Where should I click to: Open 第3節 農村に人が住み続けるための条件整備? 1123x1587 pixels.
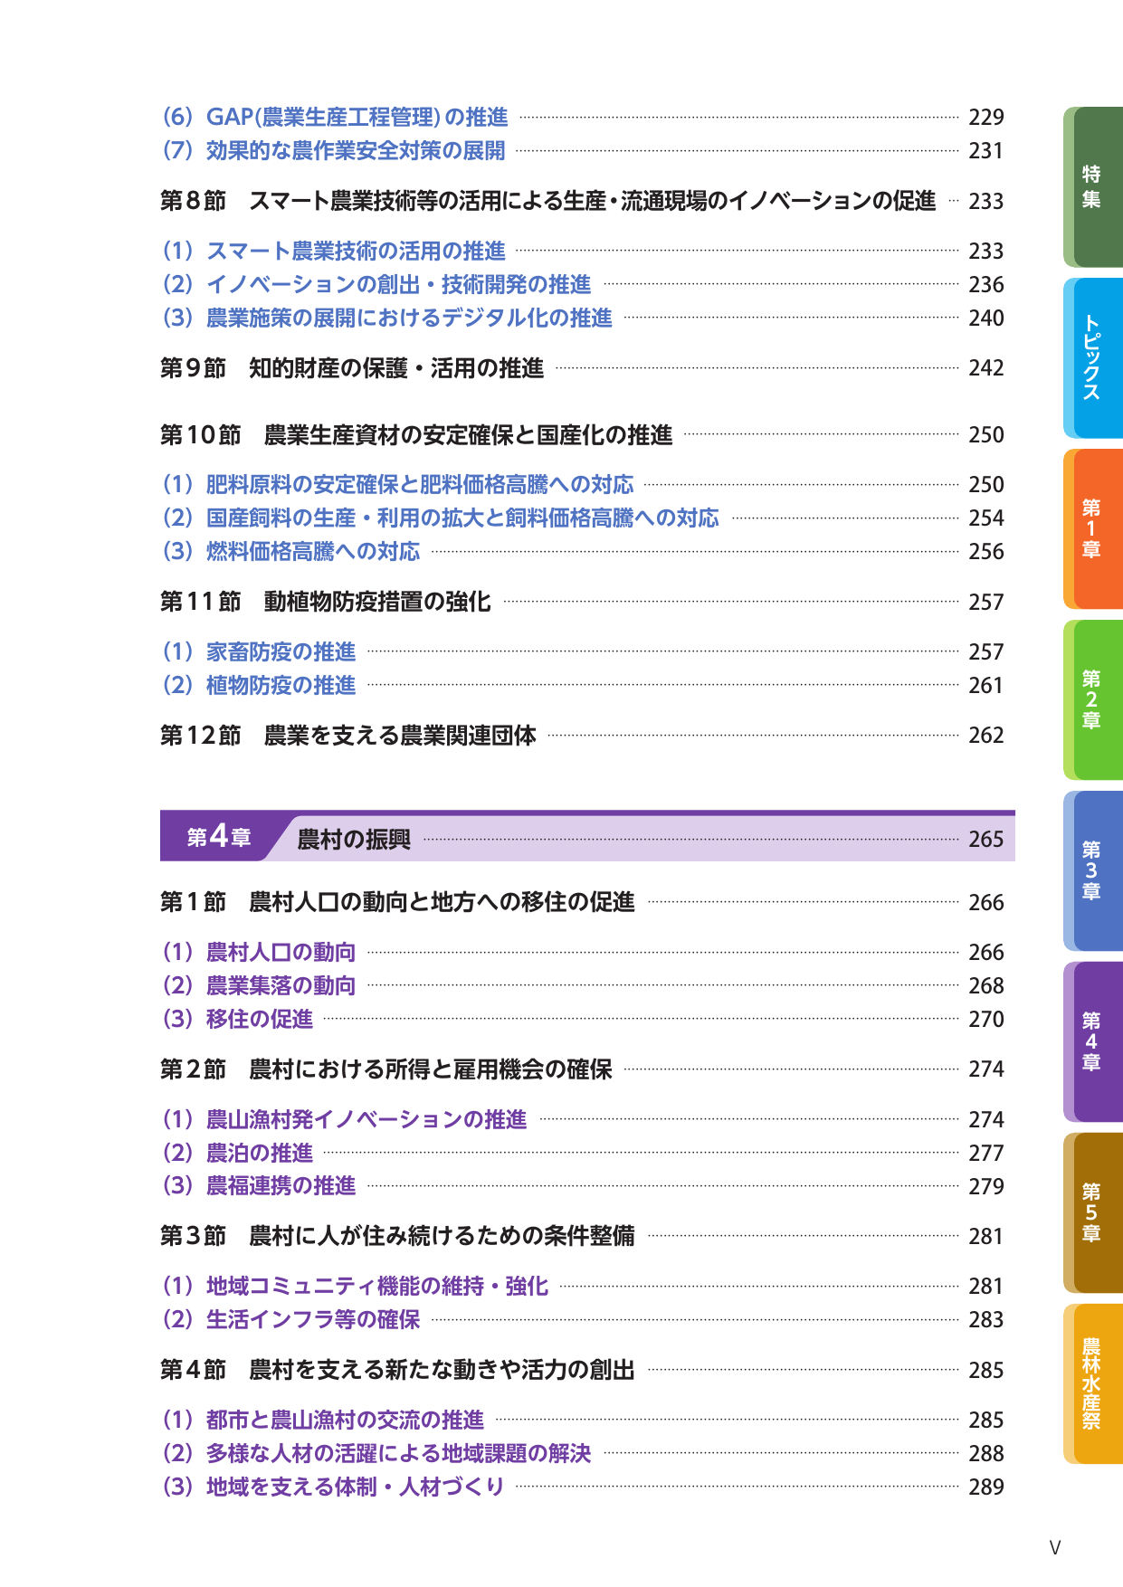(397, 1236)
